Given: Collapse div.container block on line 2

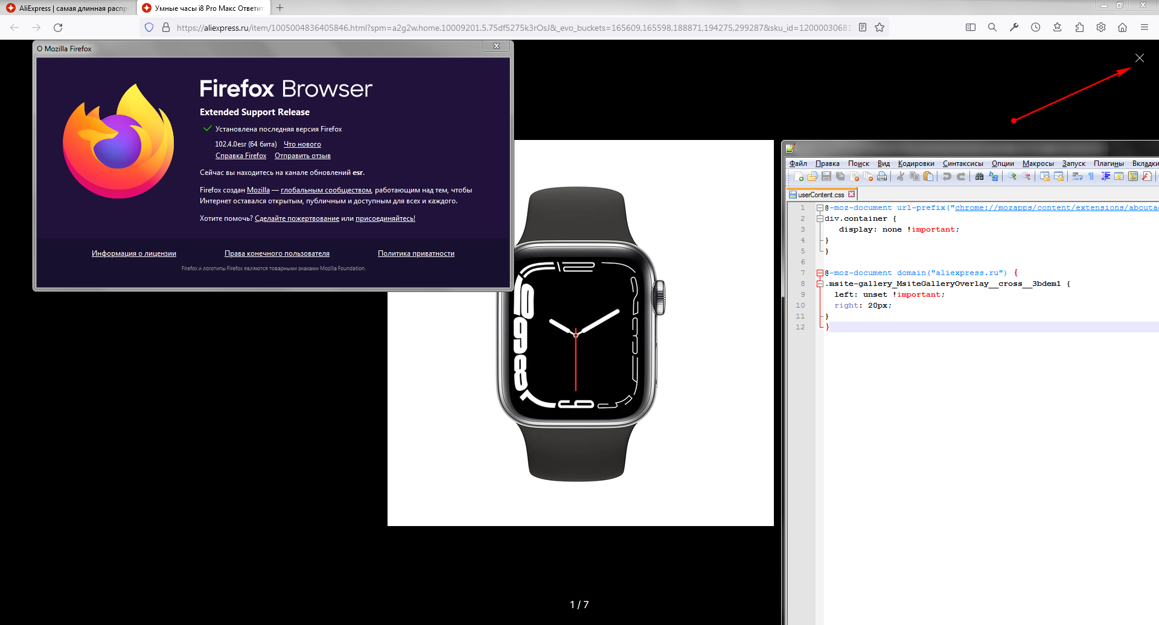Looking at the screenshot, I should 820,219.
